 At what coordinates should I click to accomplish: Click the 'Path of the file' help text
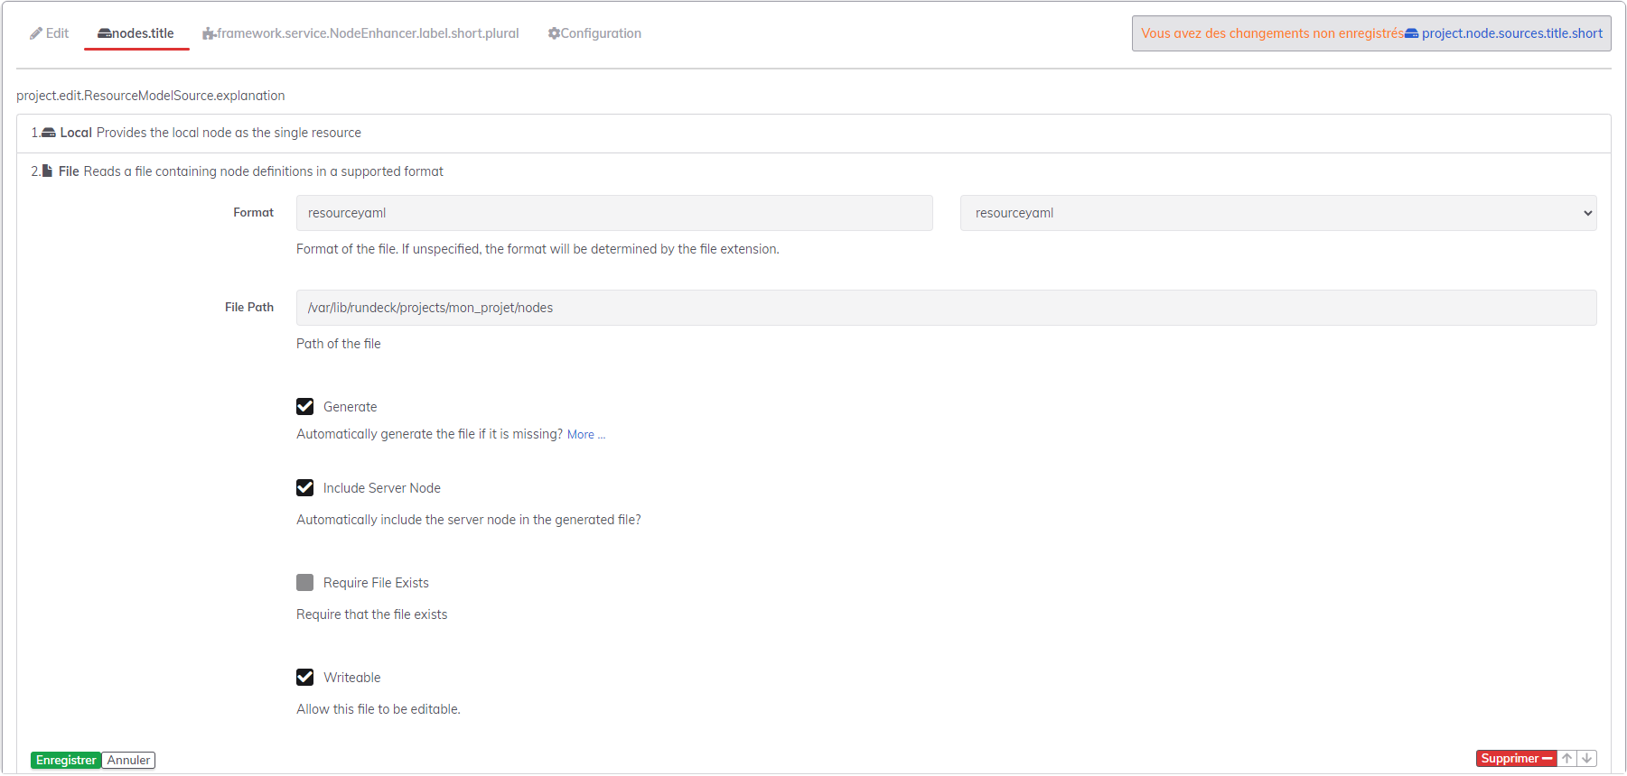point(339,344)
